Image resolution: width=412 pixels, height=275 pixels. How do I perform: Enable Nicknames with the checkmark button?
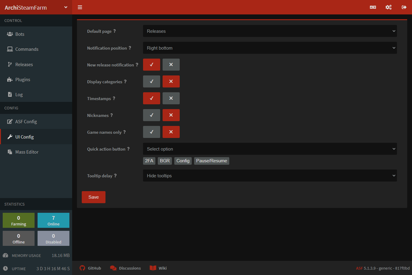[151, 115]
